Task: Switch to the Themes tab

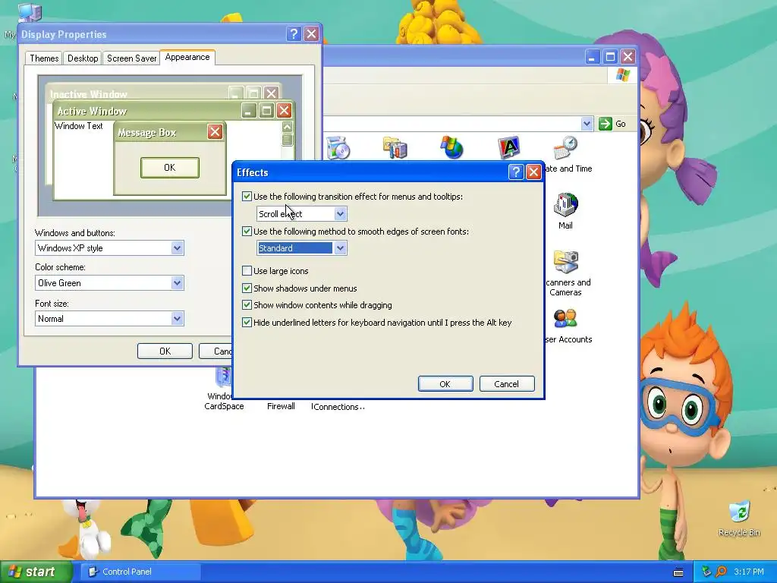Action: click(x=43, y=58)
